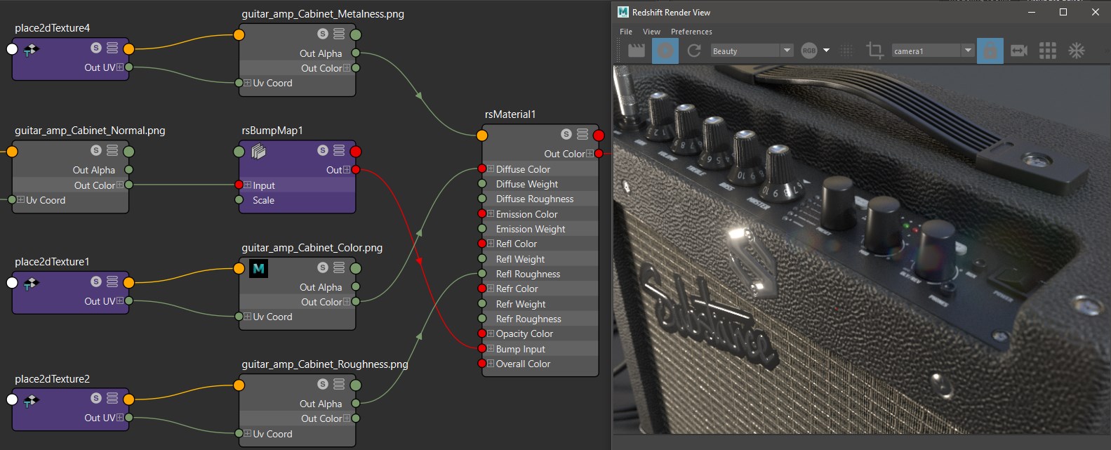Click S solo icon on rsBumpMap1 node
This screenshot has height=450, width=1111.
pyautogui.click(x=323, y=150)
